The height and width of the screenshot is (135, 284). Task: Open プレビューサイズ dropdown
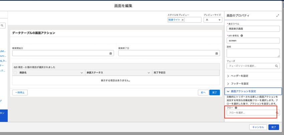pos(213,20)
